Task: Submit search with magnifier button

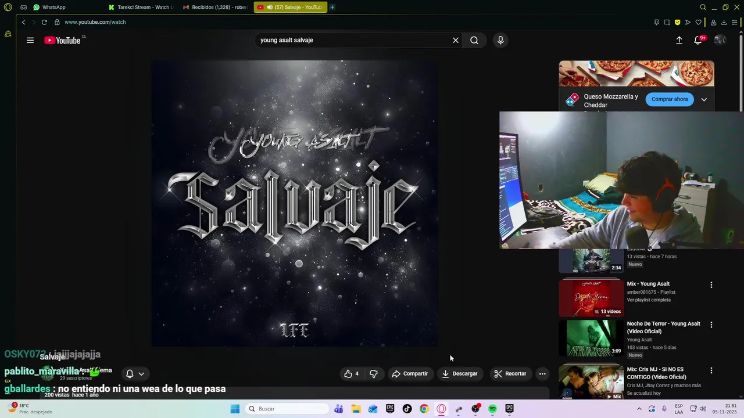Action: pos(474,40)
